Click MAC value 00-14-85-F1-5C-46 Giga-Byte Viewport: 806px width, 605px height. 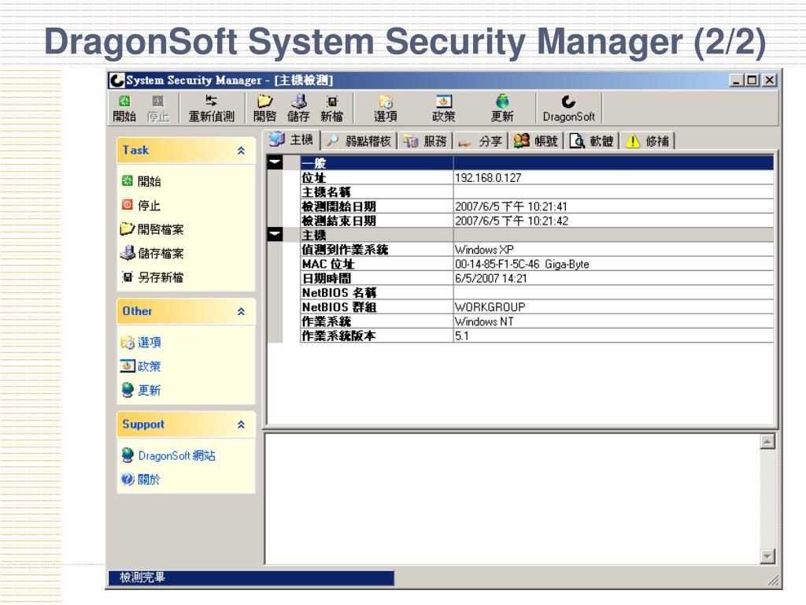click(522, 265)
